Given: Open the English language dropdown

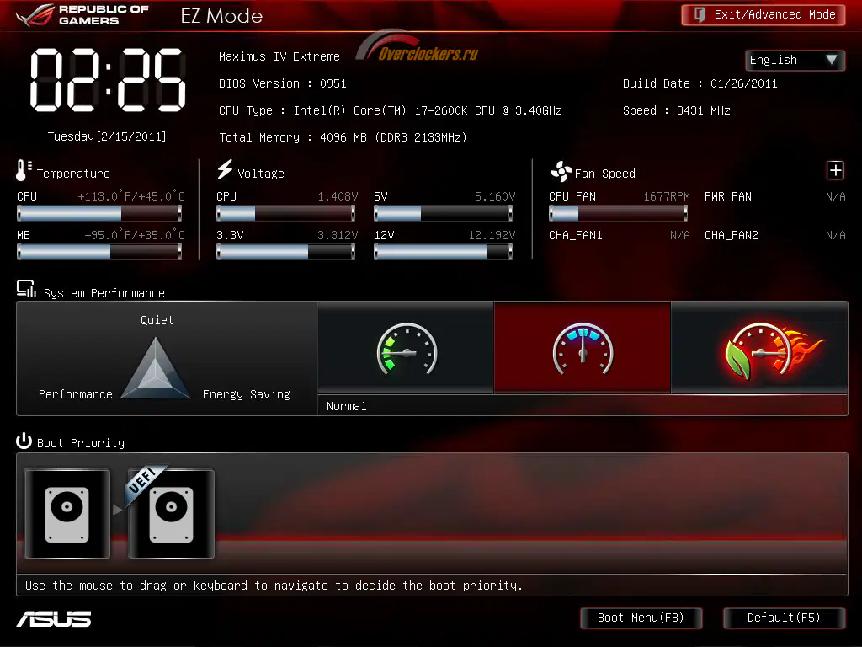Looking at the screenshot, I should point(795,60).
